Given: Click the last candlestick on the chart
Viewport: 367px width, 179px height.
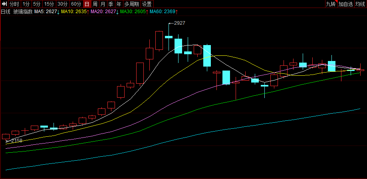Looking at the screenshot, I should (361, 70).
